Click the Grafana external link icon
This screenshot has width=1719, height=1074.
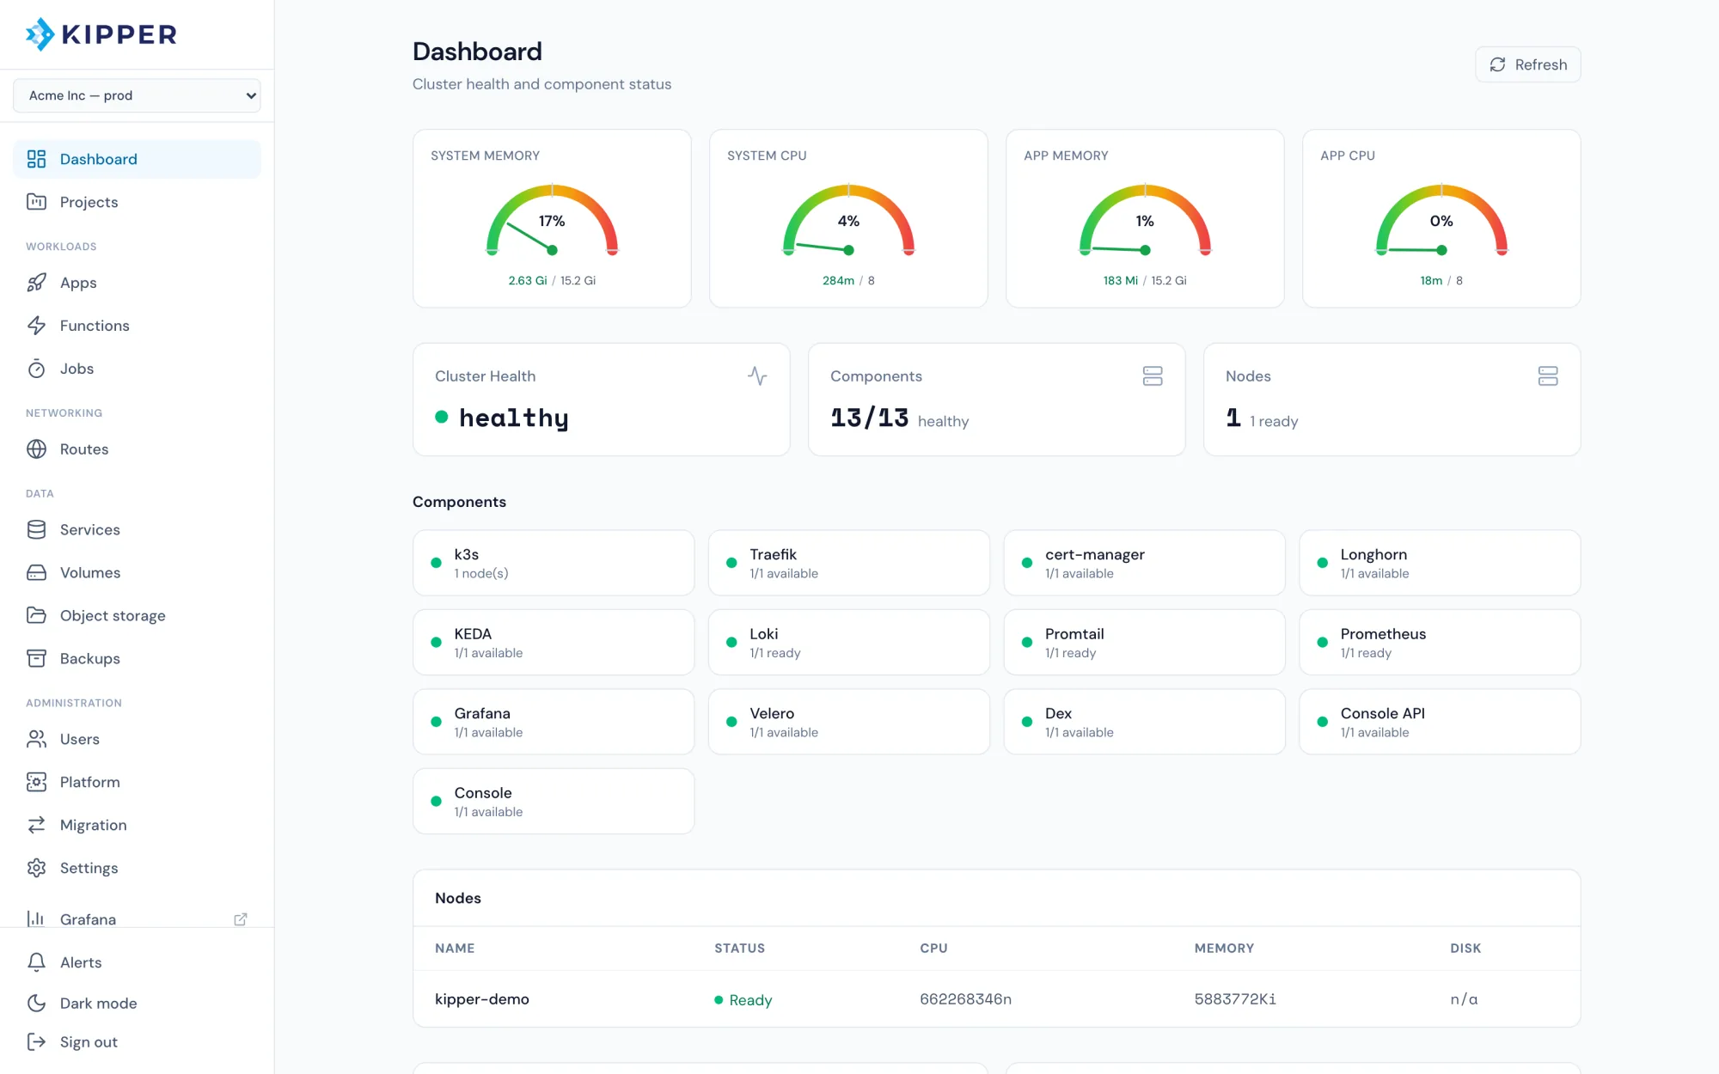pos(241,919)
